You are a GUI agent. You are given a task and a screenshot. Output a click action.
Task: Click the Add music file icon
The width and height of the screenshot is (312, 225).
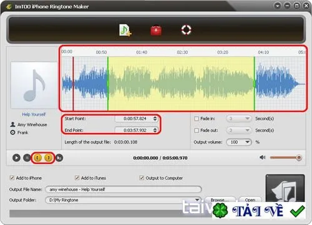pyautogui.click(x=125, y=30)
